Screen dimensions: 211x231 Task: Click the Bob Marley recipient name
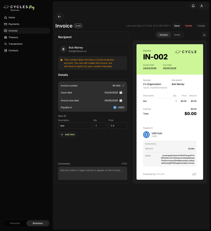coord(76,48)
